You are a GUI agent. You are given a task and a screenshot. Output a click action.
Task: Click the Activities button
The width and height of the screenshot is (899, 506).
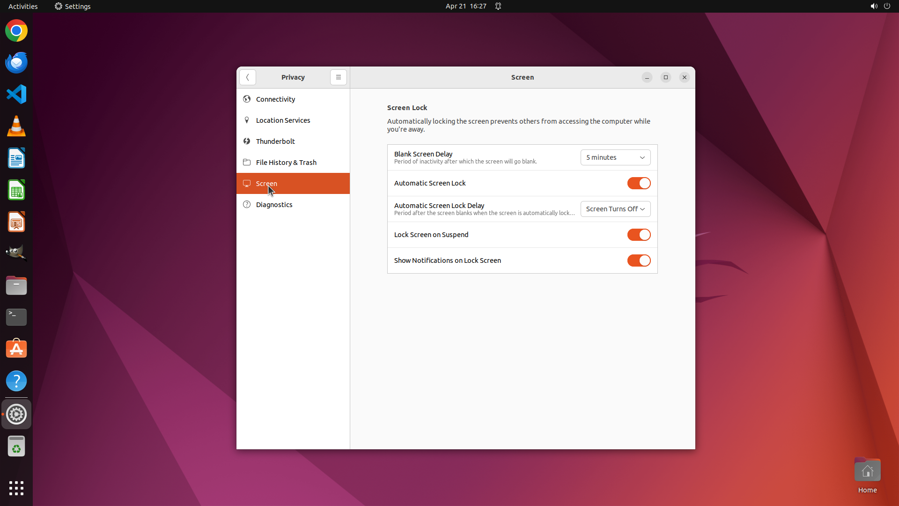(23, 6)
